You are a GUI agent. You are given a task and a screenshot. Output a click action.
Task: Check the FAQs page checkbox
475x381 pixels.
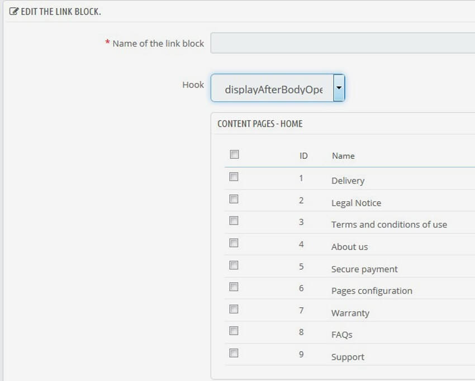click(234, 331)
